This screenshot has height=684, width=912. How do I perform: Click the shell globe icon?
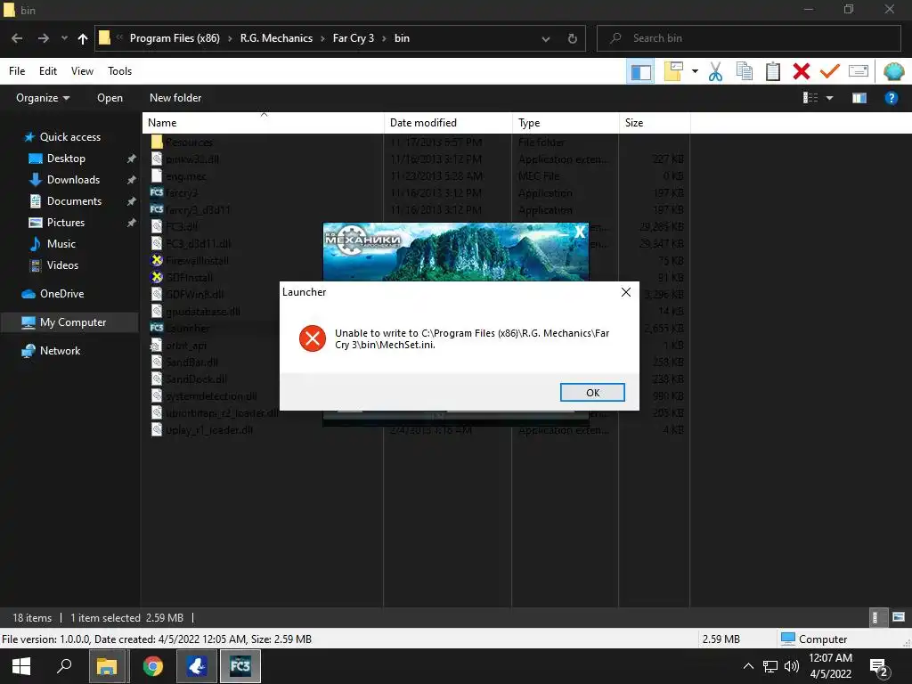click(x=893, y=71)
